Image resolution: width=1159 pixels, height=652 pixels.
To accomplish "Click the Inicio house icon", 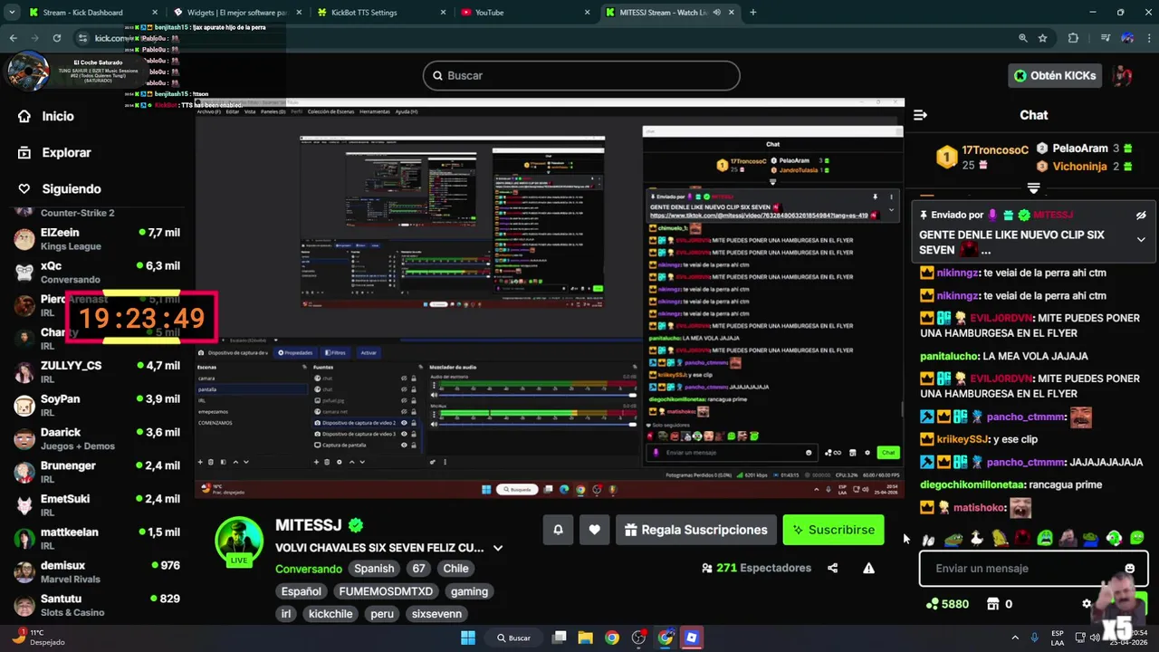I will (x=24, y=116).
